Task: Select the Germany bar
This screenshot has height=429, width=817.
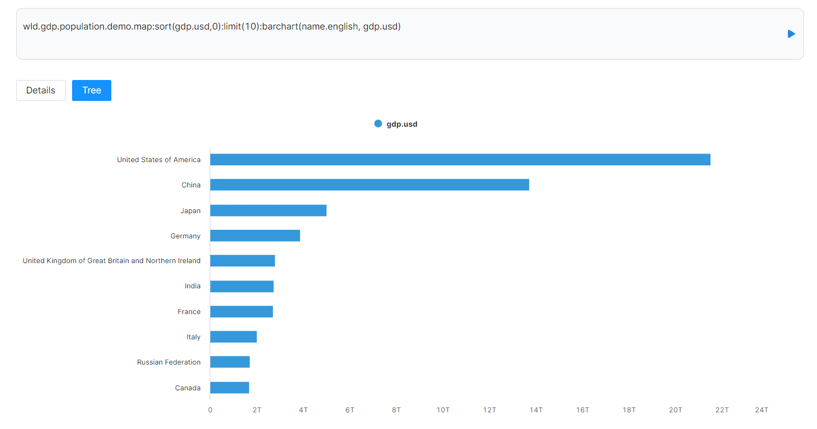Action: pyautogui.click(x=255, y=236)
